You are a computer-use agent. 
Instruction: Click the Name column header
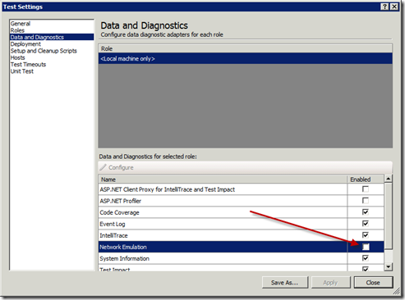click(223, 180)
